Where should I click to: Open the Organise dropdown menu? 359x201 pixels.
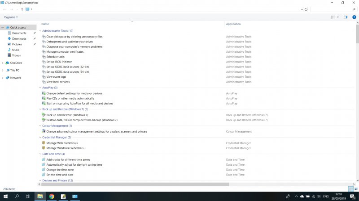point(11,17)
